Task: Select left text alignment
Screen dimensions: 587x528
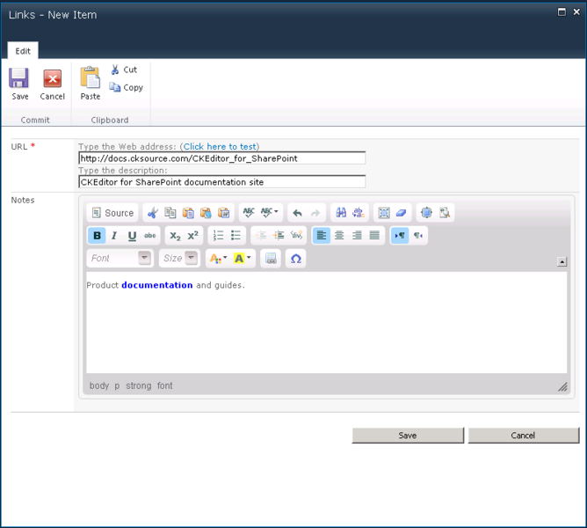Action: coord(322,236)
